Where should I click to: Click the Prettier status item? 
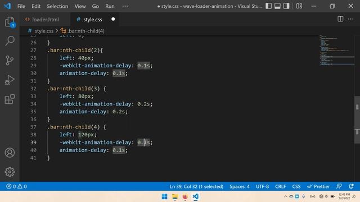318,186
